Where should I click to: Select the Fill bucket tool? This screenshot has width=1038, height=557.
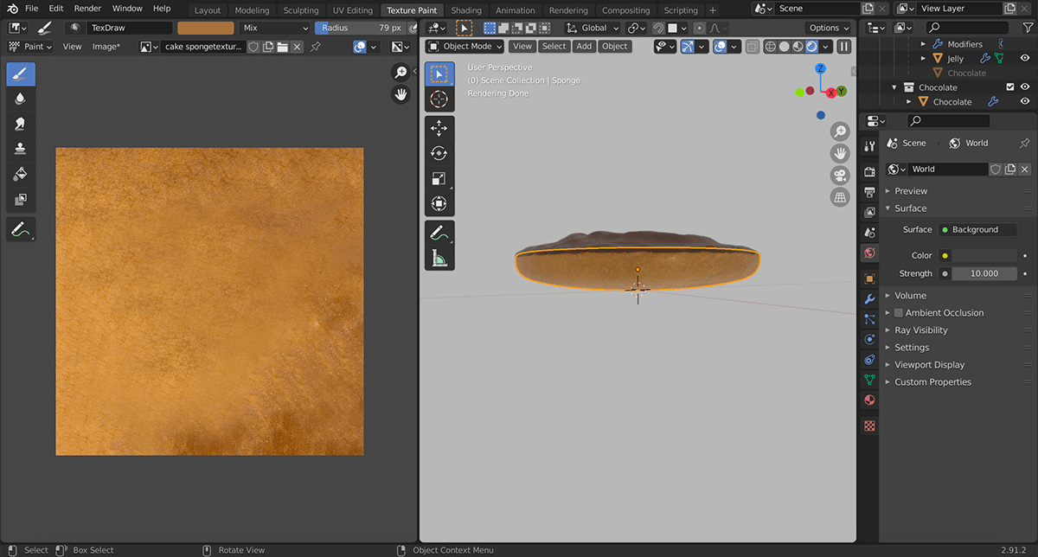tap(21, 174)
